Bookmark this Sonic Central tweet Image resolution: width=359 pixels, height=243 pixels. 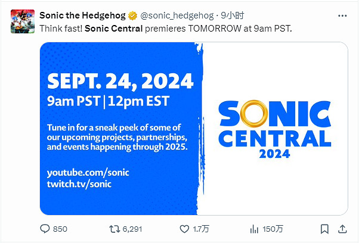[324, 229]
